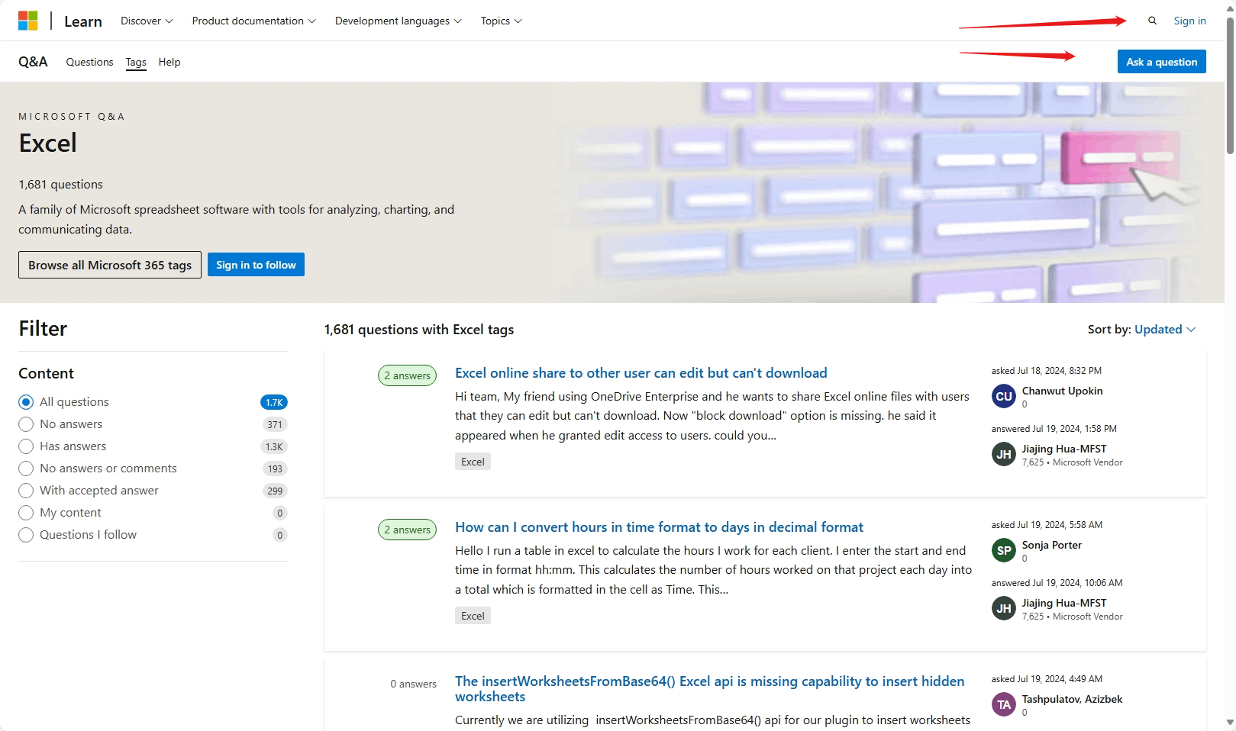Select the All questions radio button
The width and height of the screenshot is (1236, 731).
(x=26, y=402)
